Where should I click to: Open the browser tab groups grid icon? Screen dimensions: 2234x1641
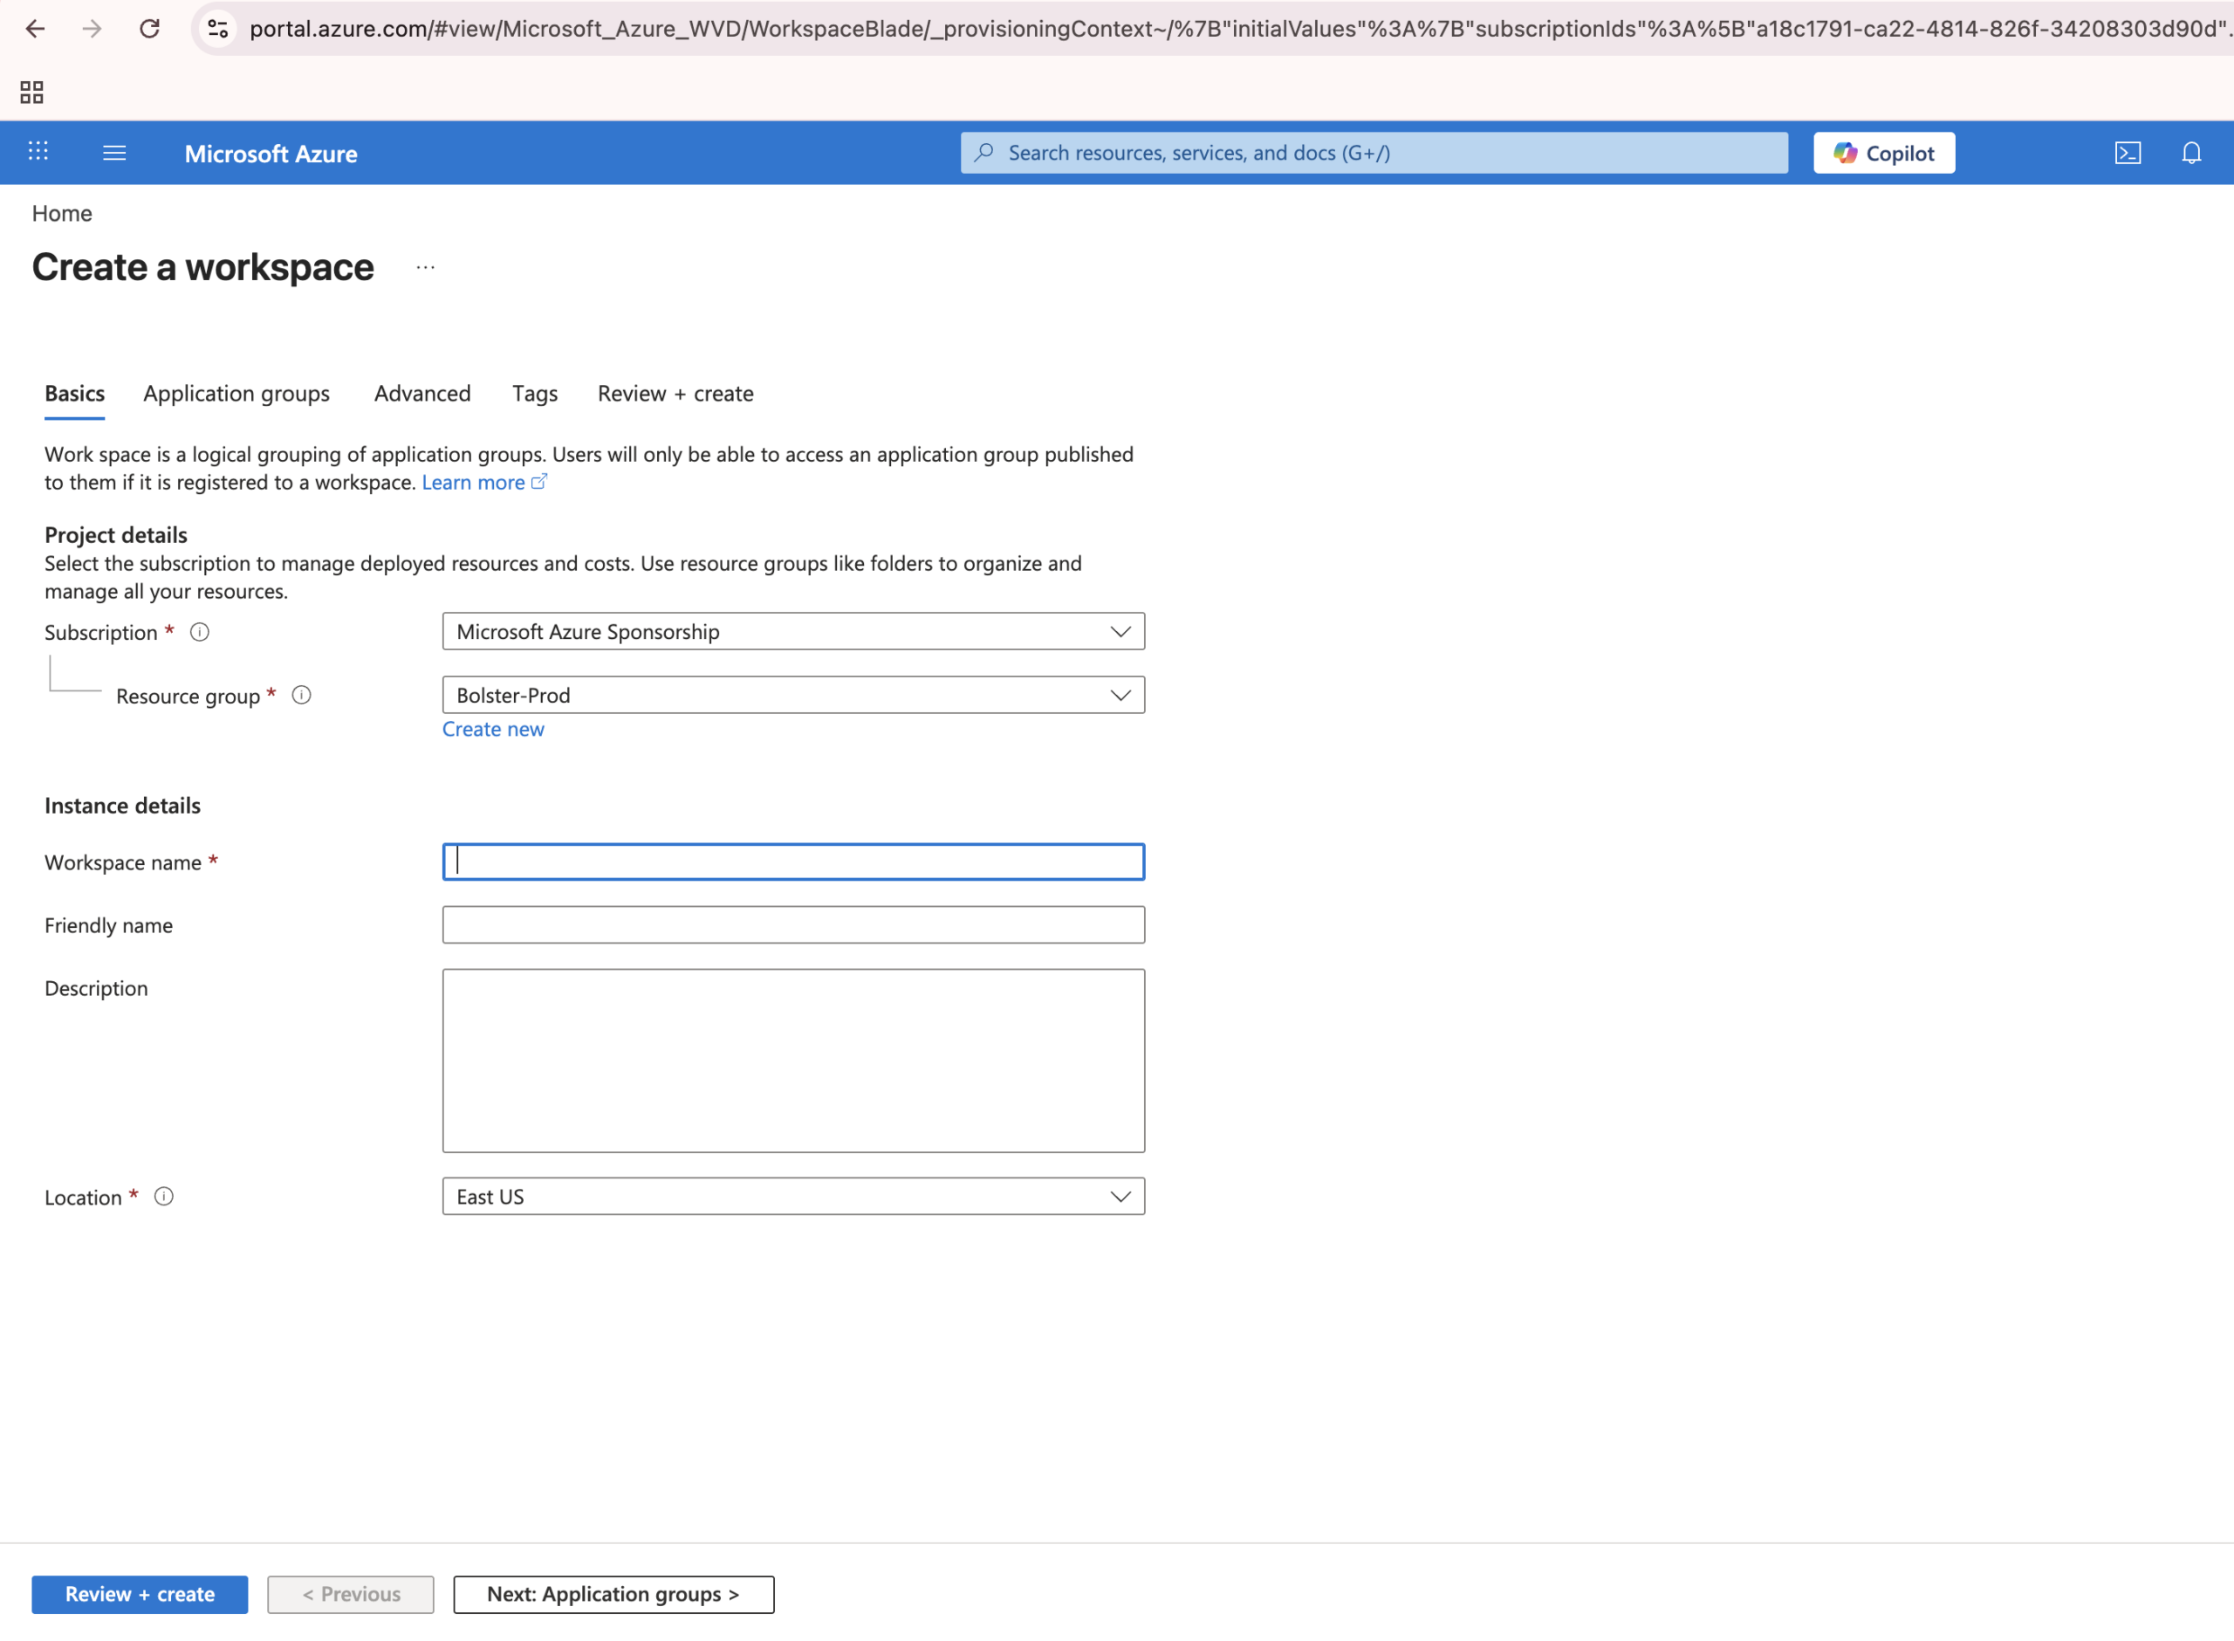click(31, 93)
